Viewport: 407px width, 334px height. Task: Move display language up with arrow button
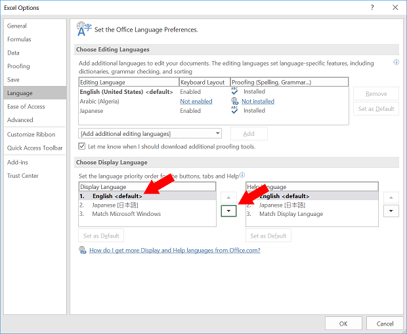228,198
